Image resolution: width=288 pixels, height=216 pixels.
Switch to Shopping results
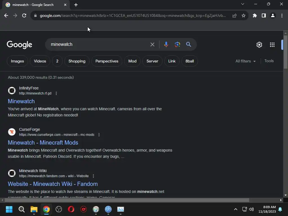[x=77, y=61]
